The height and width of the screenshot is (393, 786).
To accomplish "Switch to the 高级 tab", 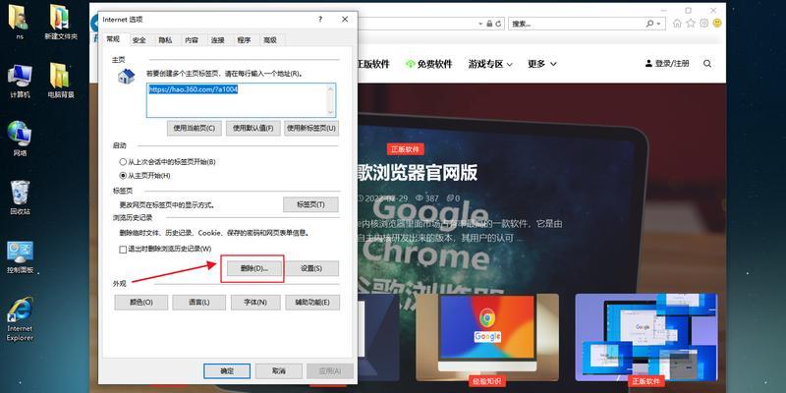I will [x=270, y=40].
